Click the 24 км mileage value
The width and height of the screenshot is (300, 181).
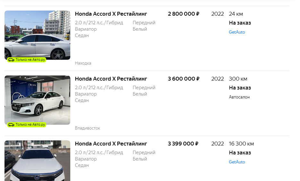pyautogui.click(x=236, y=14)
